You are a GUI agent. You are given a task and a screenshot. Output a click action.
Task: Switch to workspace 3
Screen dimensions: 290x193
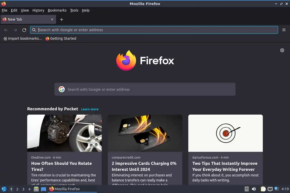pyautogui.click(x=23, y=189)
